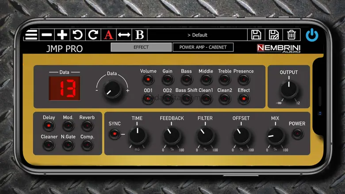Click the TIME knob
The image size is (345, 194).
[138, 135]
